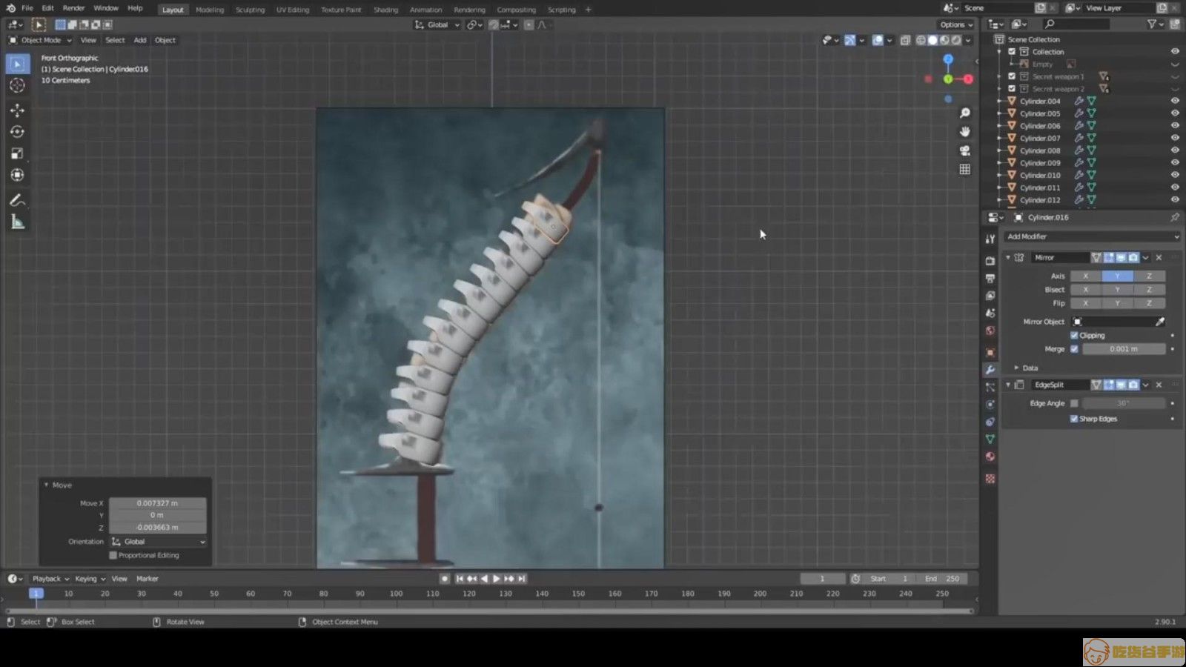
Task: Switch to Shading workspace tab
Action: pos(385,10)
